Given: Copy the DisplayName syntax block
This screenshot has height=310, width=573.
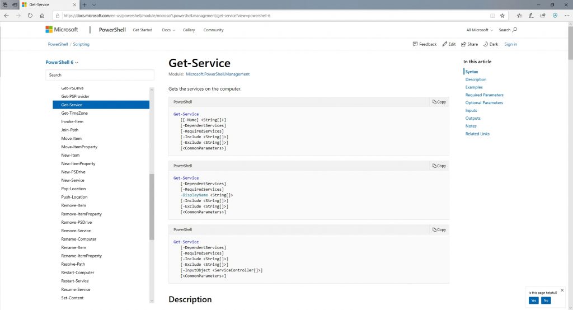Looking at the screenshot, I should click(439, 166).
